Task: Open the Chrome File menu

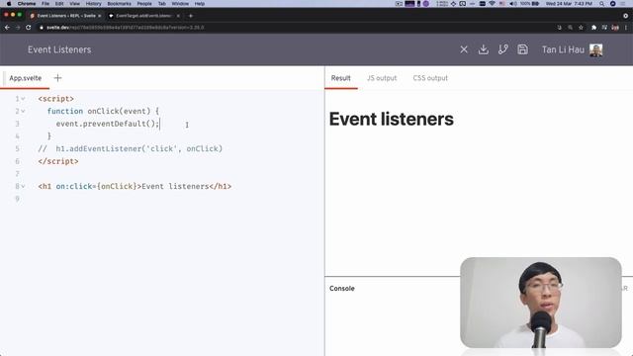Action: click(45, 4)
